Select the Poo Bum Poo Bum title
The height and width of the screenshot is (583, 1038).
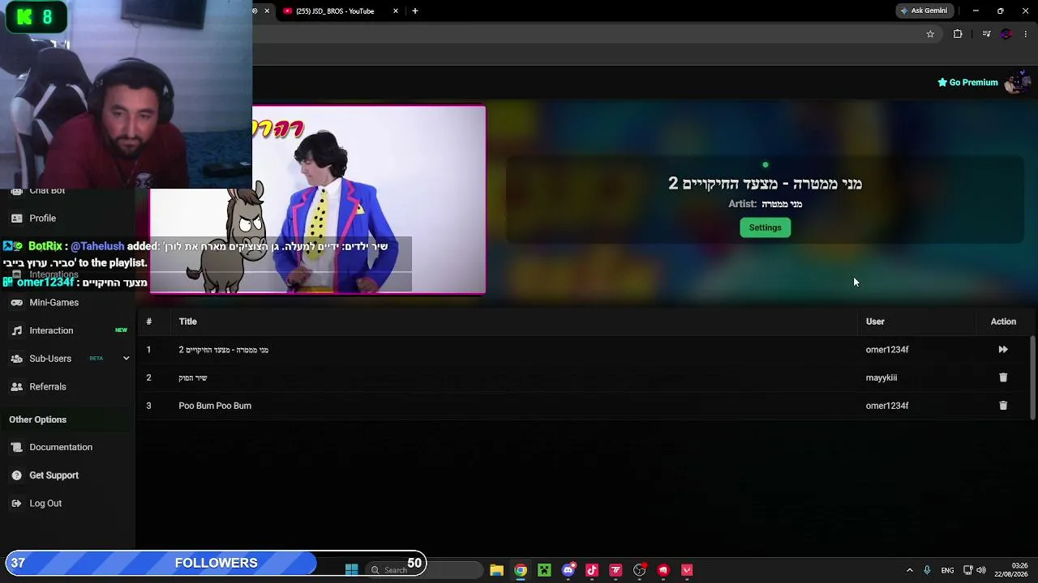tap(215, 406)
